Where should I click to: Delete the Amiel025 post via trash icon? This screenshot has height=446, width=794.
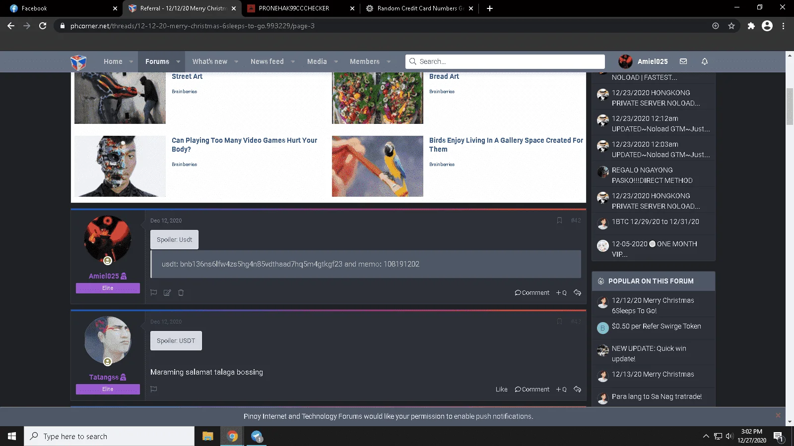click(x=181, y=293)
